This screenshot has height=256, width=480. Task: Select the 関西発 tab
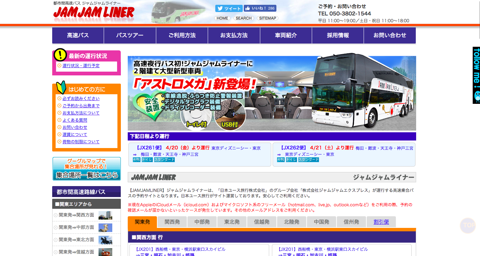[172, 222]
